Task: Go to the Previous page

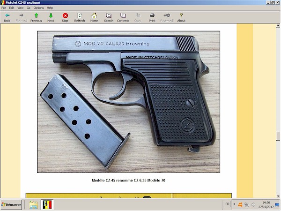Action: point(36,17)
